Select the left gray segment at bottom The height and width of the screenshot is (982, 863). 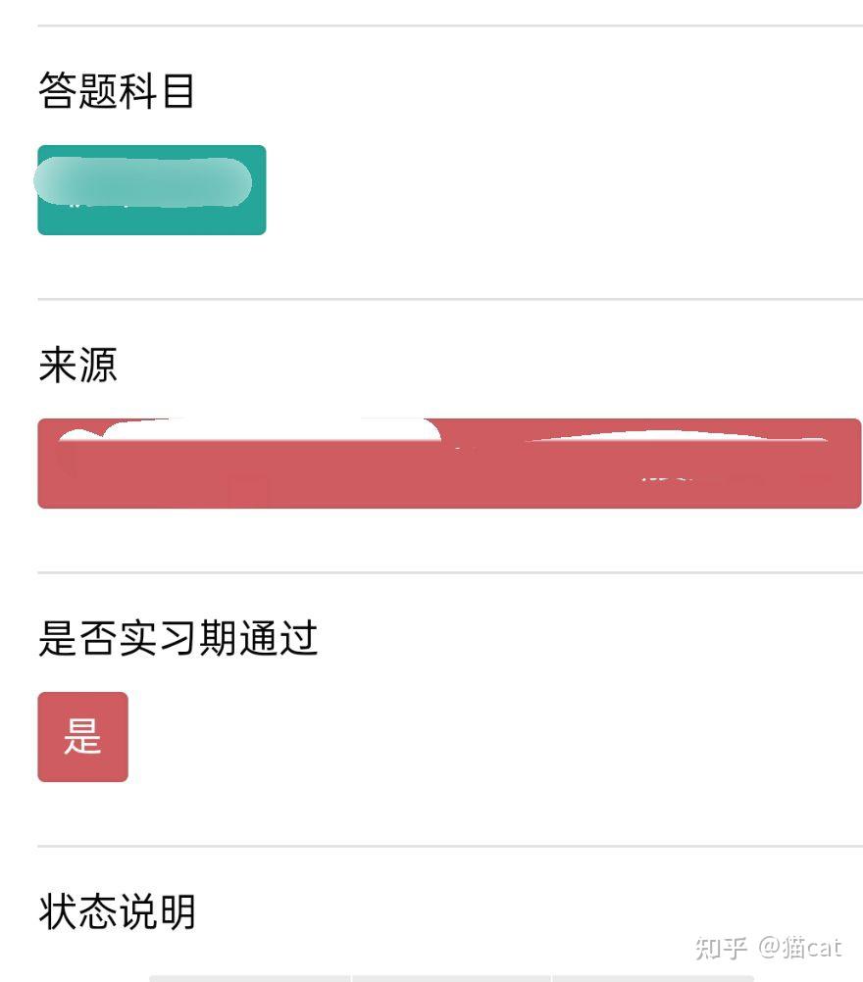point(249,978)
